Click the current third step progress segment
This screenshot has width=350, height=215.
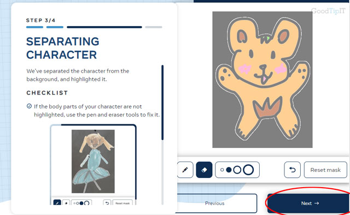(x=104, y=27)
